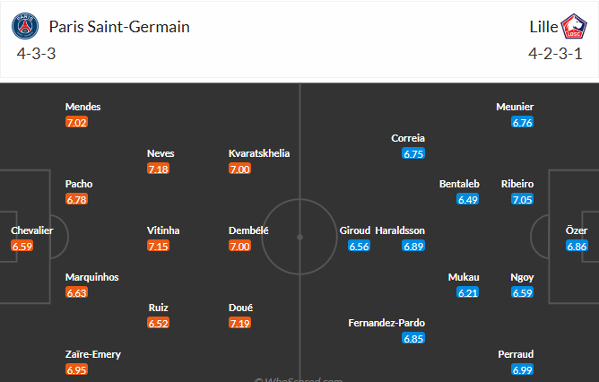The width and height of the screenshot is (599, 382).
Task: Select player Kvaratskhelia on the pitch
Action: [x=259, y=153]
